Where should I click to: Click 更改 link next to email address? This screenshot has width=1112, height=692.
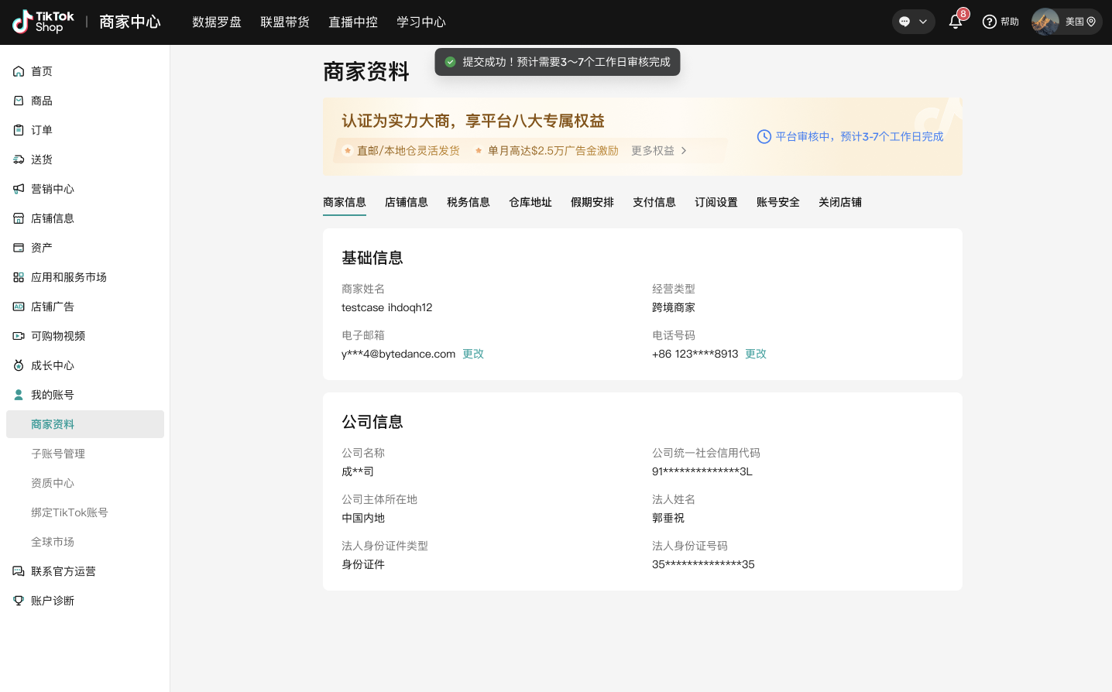[473, 354]
